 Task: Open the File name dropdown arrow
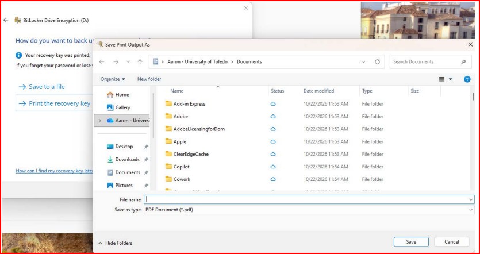coord(471,199)
